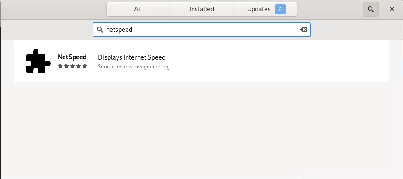This screenshot has width=403, height=179.
Task: Switch to the Installed tab
Action: click(x=202, y=9)
